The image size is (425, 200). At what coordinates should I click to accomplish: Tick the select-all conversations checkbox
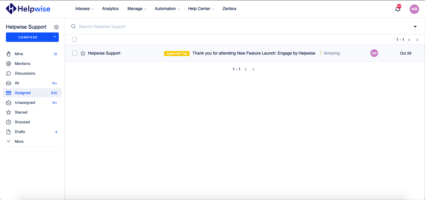click(x=74, y=40)
